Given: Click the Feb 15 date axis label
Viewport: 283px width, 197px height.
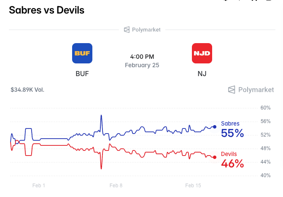Looking at the screenshot, I should [x=193, y=185].
